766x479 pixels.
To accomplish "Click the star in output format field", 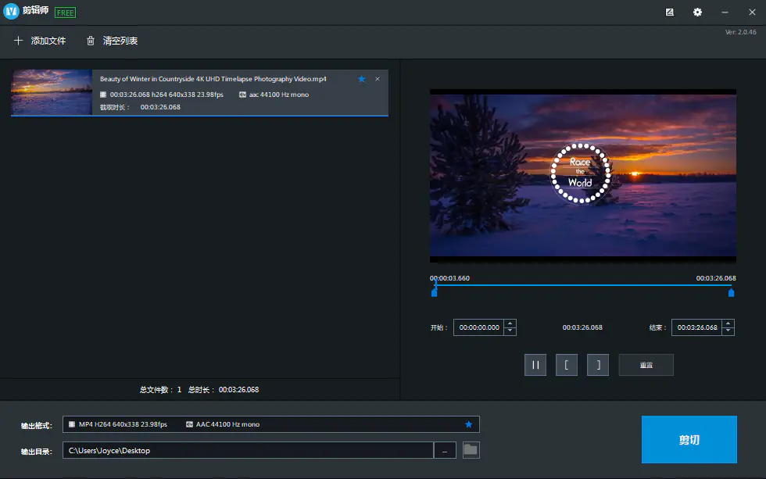I will click(x=468, y=424).
